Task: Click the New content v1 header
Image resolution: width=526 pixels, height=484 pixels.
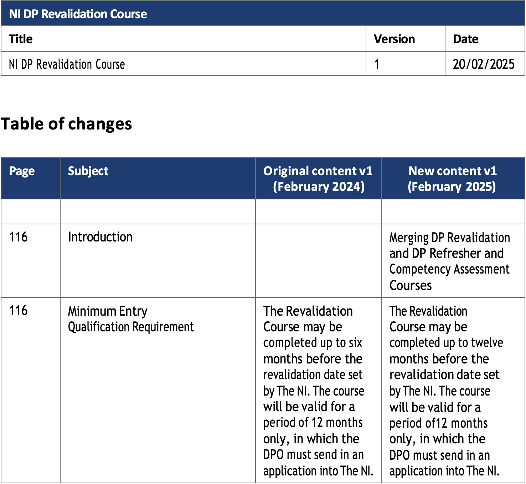Action: click(452, 178)
